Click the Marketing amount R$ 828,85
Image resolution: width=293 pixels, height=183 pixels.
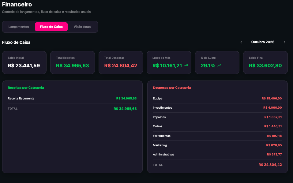(x=274, y=145)
